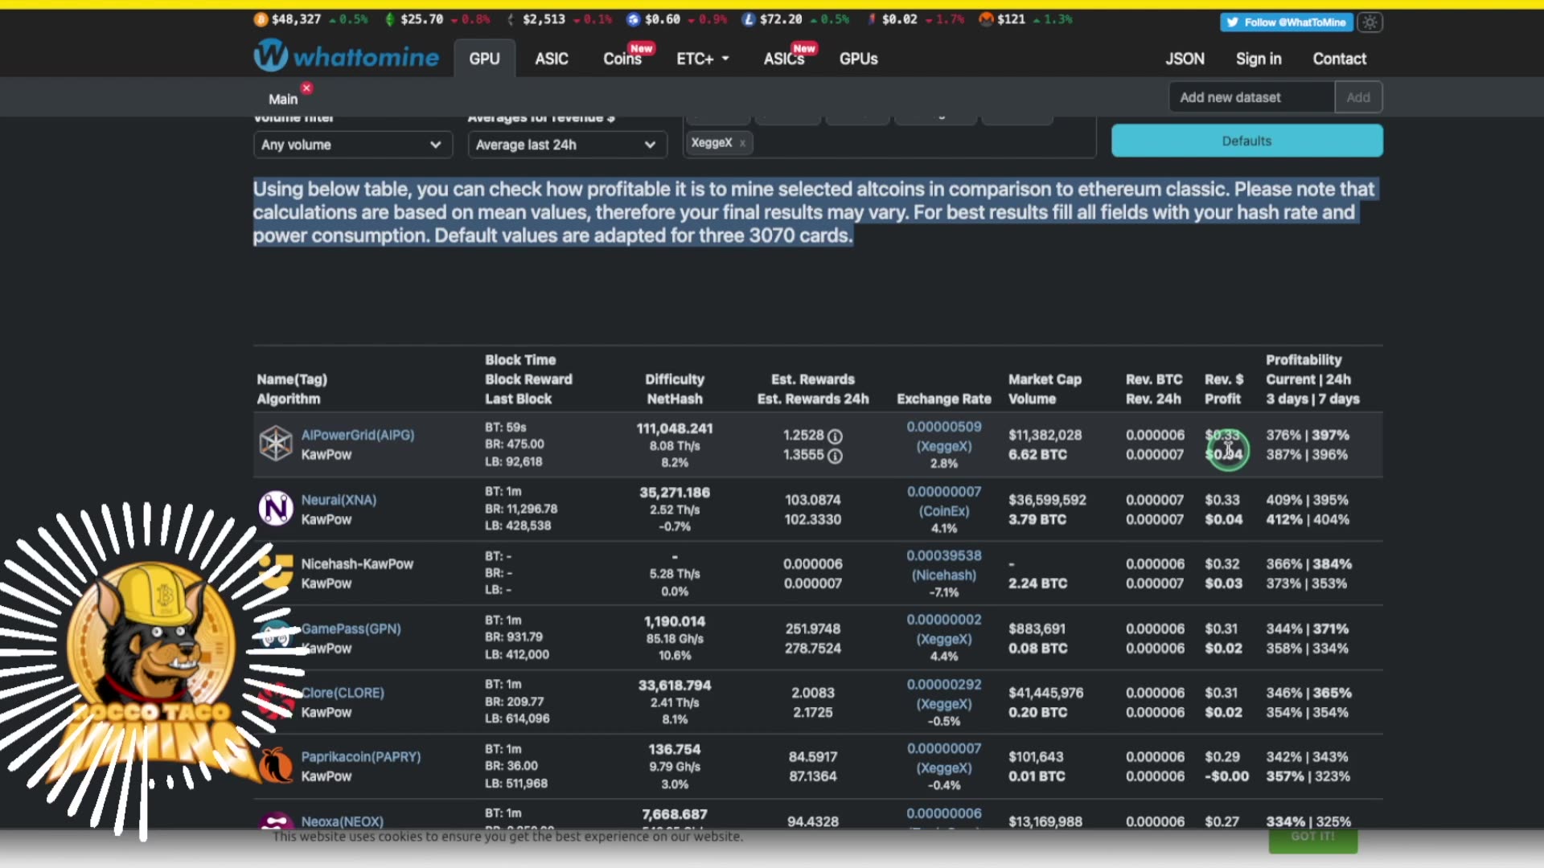Open the Any volume filter dropdown
This screenshot has height=868, width=1544.
pyautogui.click(x=352, y=145)
